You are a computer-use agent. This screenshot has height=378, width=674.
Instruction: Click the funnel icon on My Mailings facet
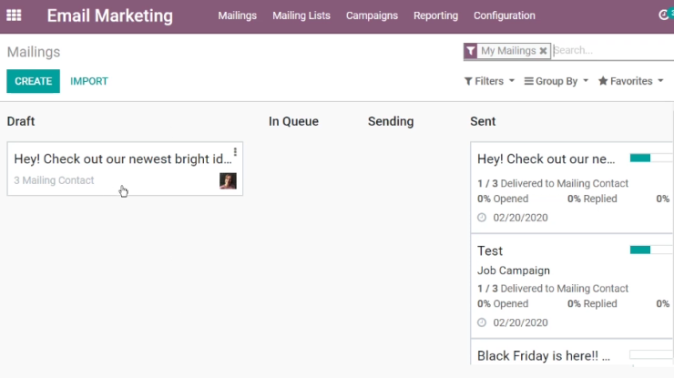(x=471, y=51)
